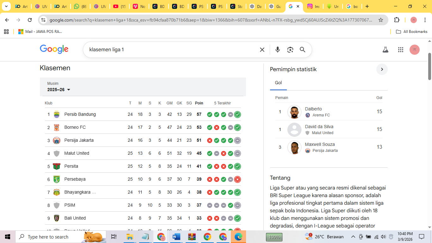Bookmark this page with the star icon

[381, 20]
